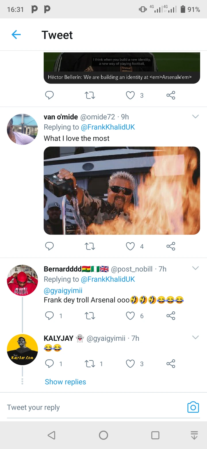207x449 pixels.
Task: Open the Show replies link
Action: (65, 382)
